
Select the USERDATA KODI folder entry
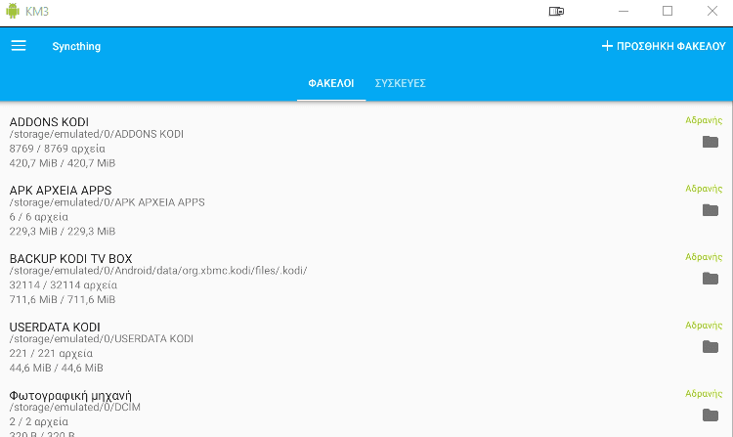(x=366, y=346)
